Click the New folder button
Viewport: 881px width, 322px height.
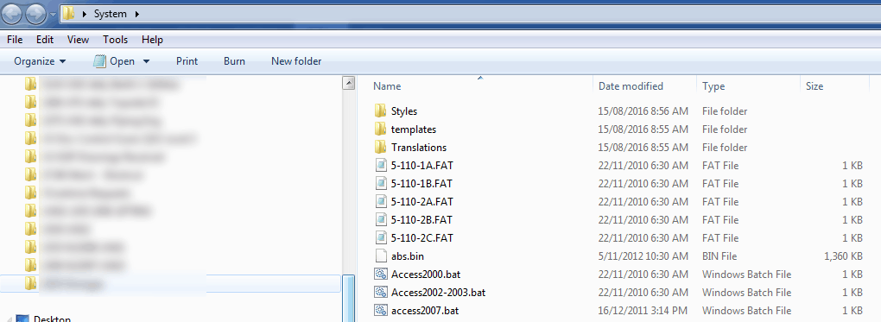pos(296,61)
